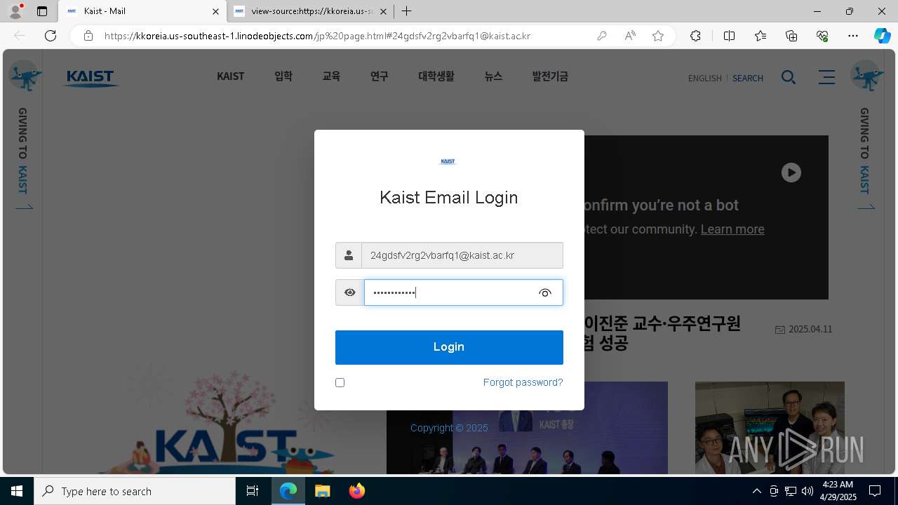Click left GIVING TO KAIST banner
Viewport: 898px width, 505px height.
[23, 159]
